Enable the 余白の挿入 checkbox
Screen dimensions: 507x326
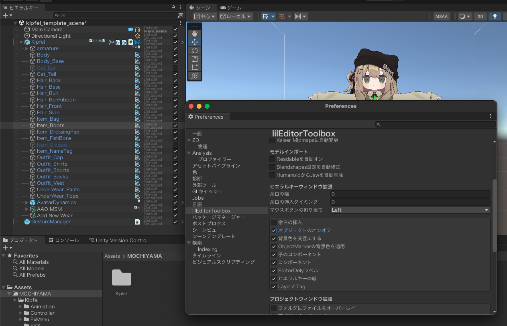(x=274, y=223)
